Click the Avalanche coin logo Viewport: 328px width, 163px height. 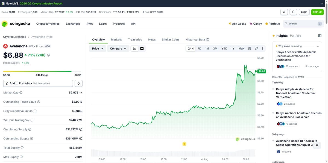tap(5, 46)
